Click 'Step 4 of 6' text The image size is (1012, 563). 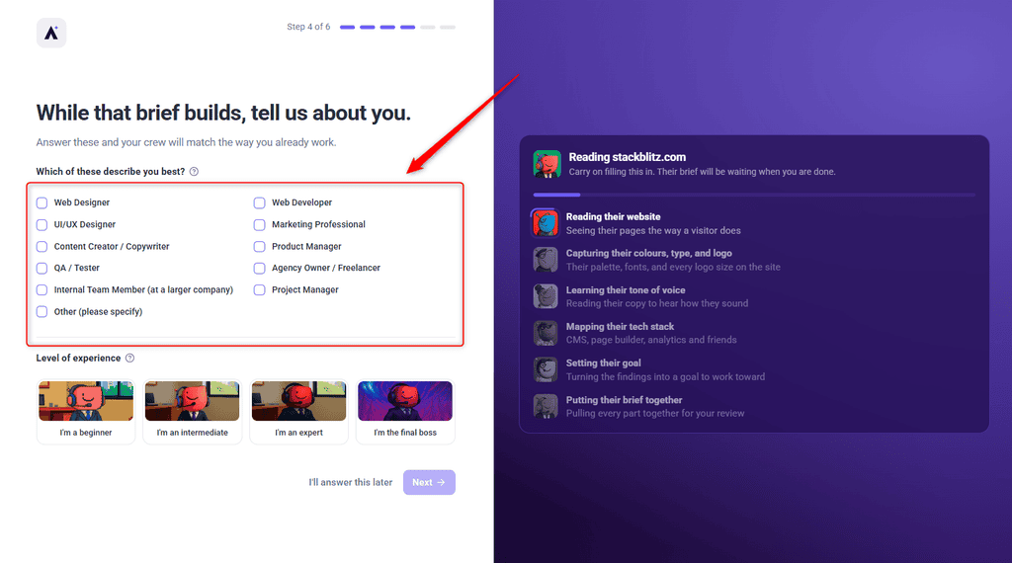pyautogui.click(x=308, y=27)
